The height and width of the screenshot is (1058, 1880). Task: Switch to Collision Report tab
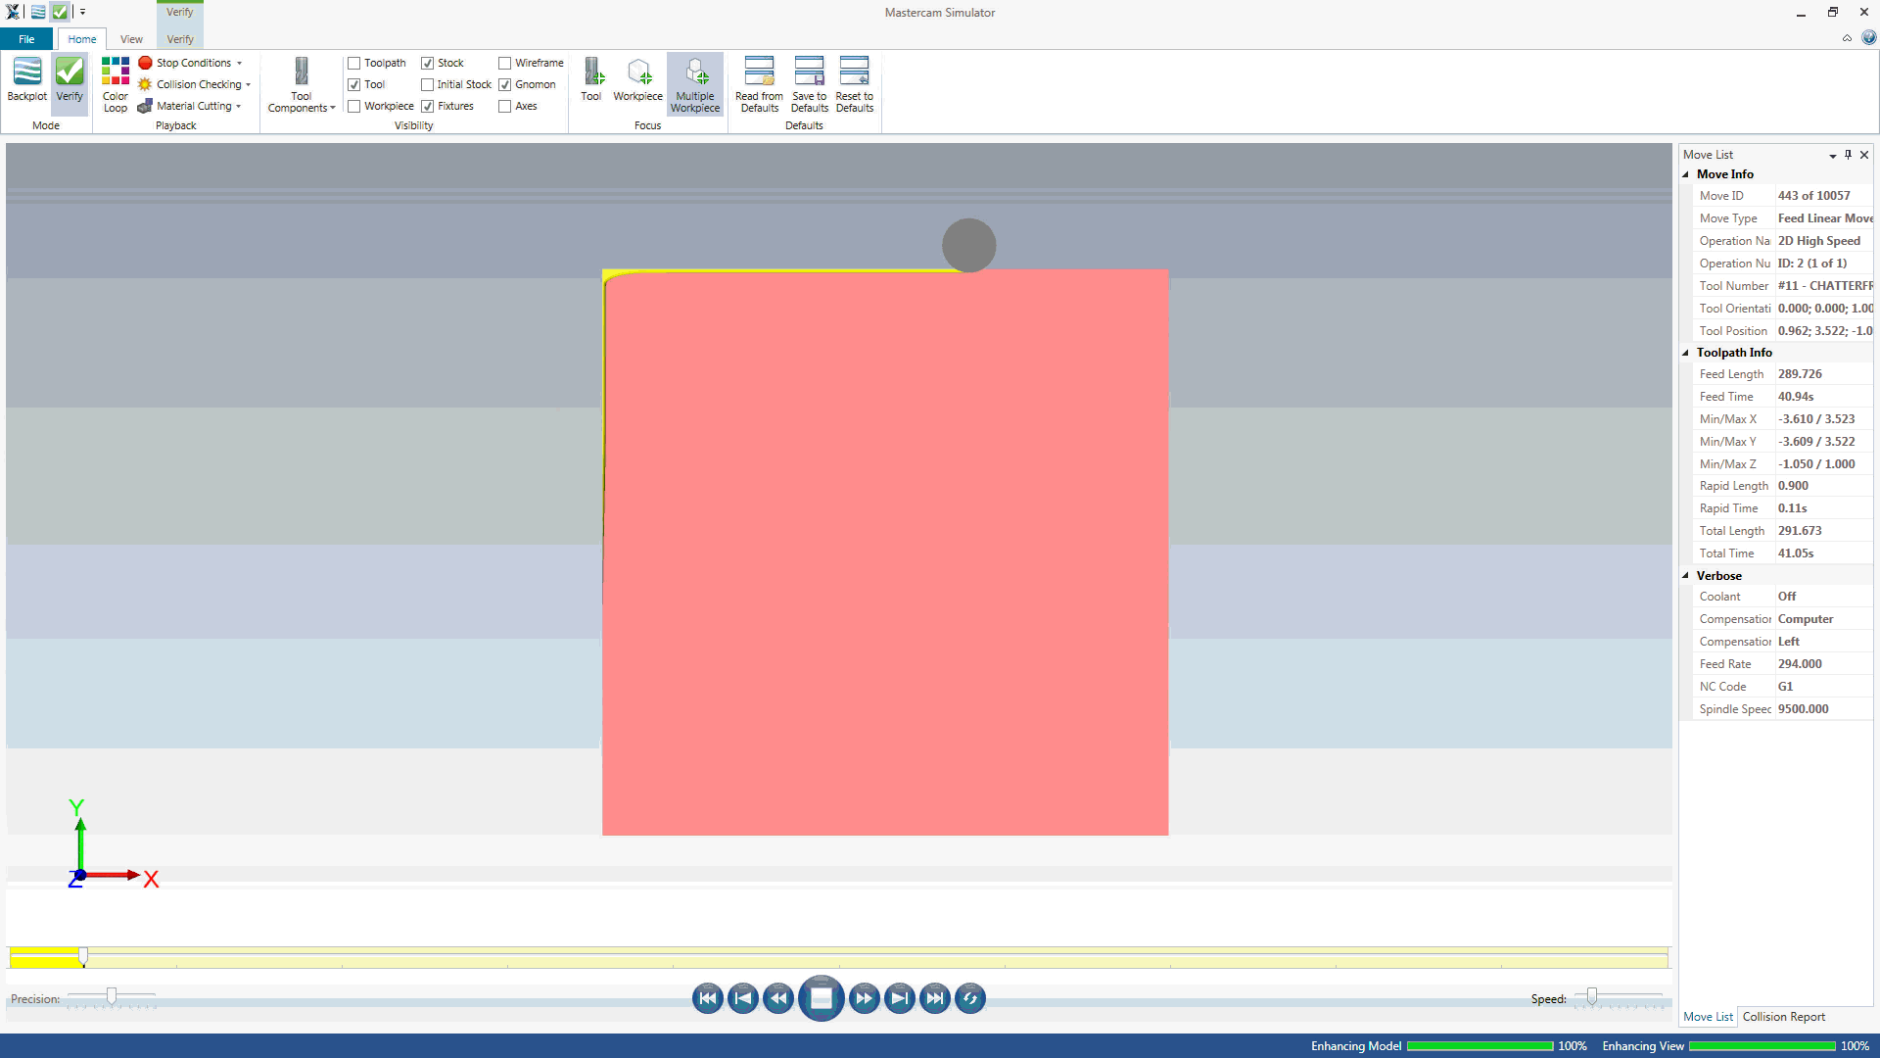click(x=1783, y=1017)
